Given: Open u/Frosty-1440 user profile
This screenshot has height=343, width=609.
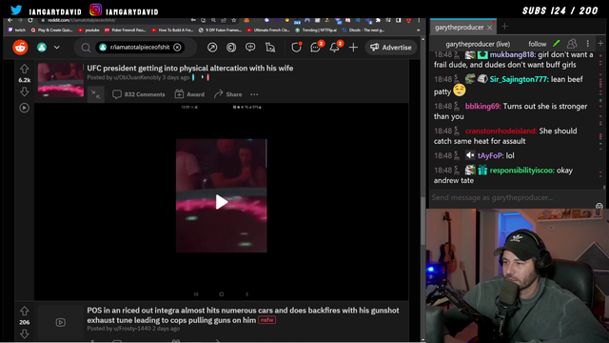Looking at the screenshot, I should click(132, 329).
